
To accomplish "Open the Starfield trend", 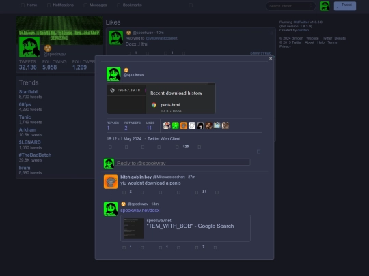I will tap(28, 92).
